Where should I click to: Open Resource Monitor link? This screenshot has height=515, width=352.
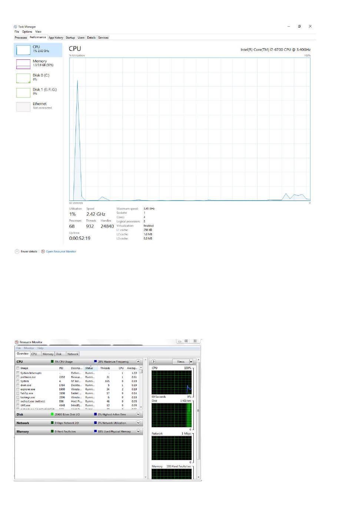pos(61,251)
